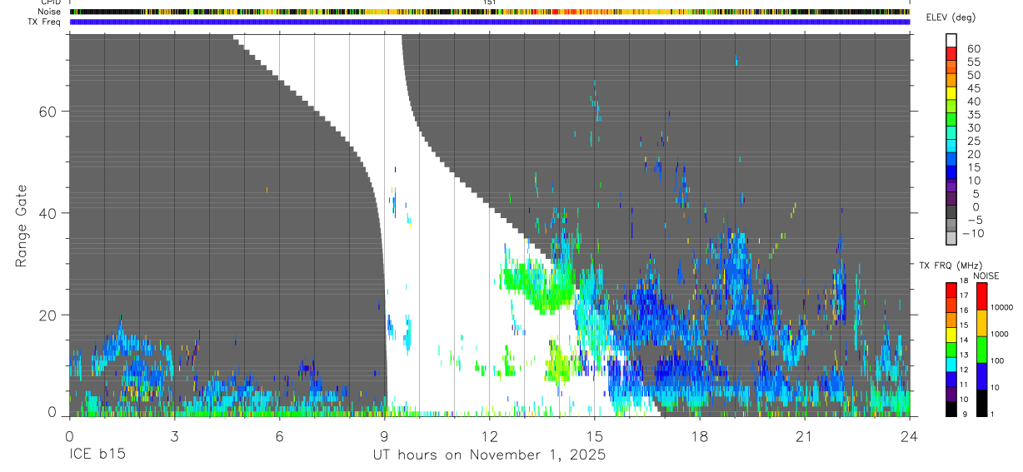Click the '1' label on NOISE colorbar
This screenshot has width=1023, height=472.
993,414
